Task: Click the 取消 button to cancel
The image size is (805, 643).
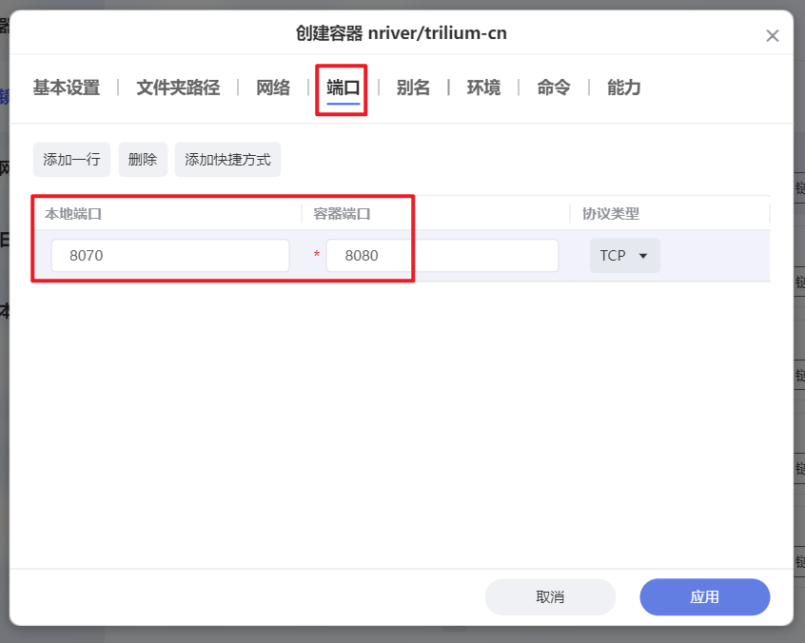Action: click(550, 596)
